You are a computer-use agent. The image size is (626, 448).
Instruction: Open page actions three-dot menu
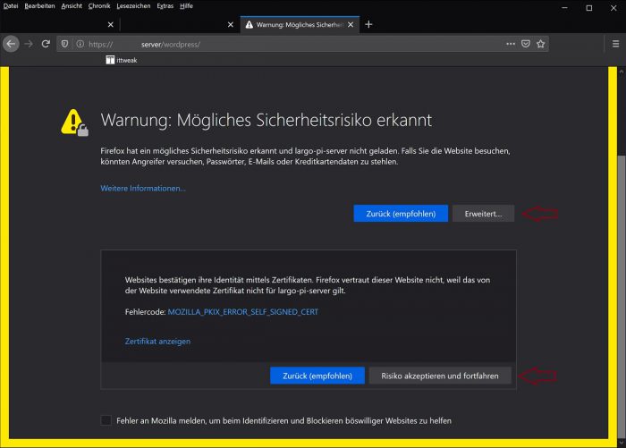tap(511, 44)
